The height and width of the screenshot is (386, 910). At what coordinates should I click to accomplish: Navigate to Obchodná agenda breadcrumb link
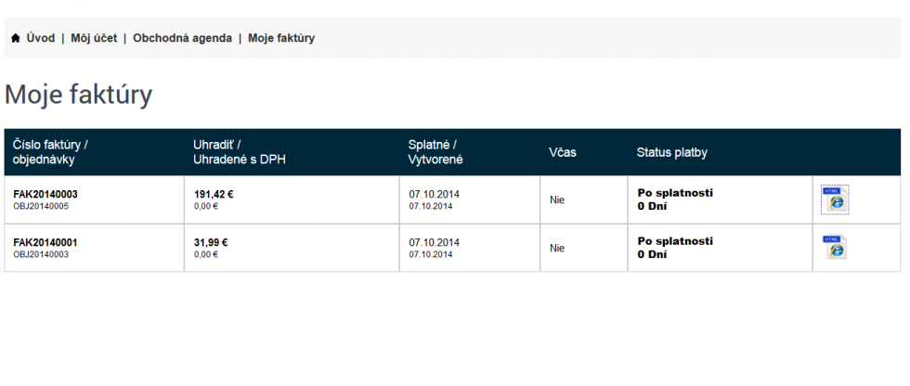182,39
